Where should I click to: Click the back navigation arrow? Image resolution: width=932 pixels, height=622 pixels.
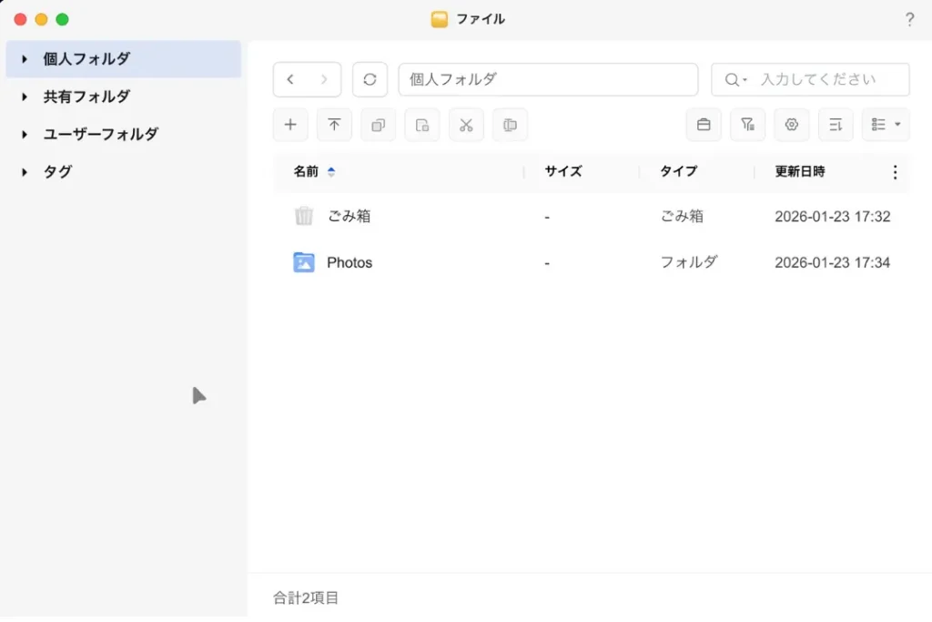pyautogui.click(x=290, y=79)
